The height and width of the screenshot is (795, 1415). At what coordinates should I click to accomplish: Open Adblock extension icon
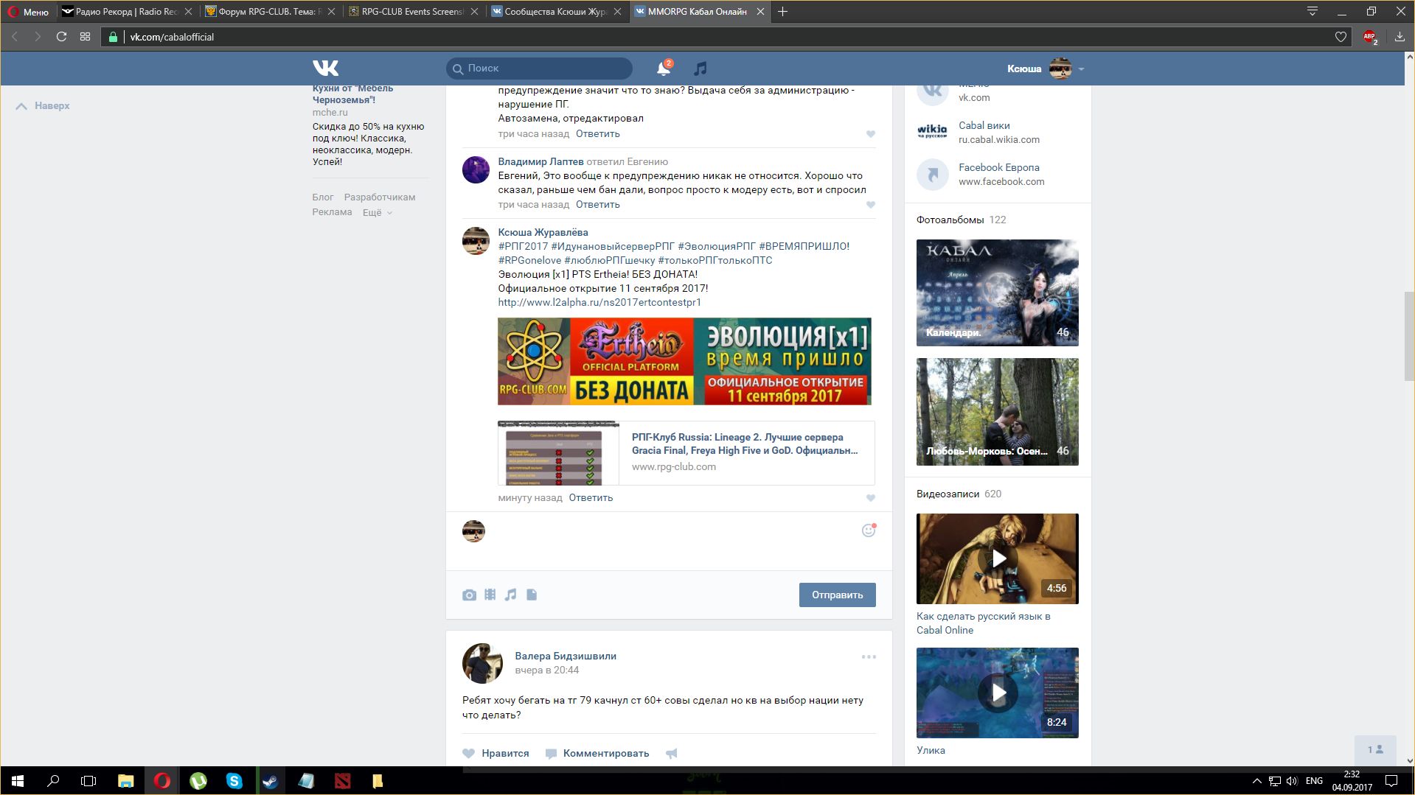pyautogui.click(x=1370, y=37)
